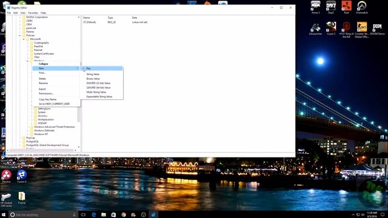Select the Cryptography registry key
Image resolution: width=388 pixels, height=218 pixels.
tap(41, 43)
